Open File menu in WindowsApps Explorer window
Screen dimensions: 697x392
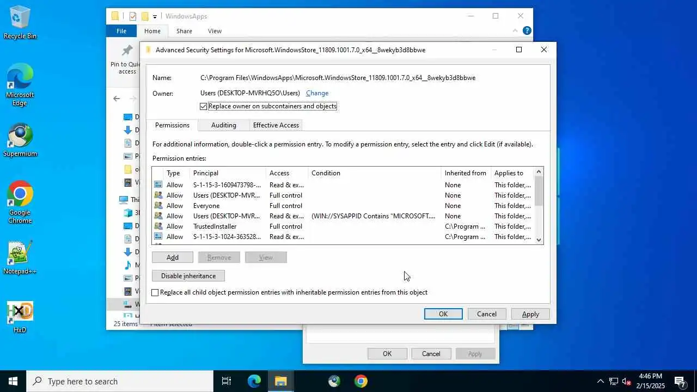pos(121,31)
